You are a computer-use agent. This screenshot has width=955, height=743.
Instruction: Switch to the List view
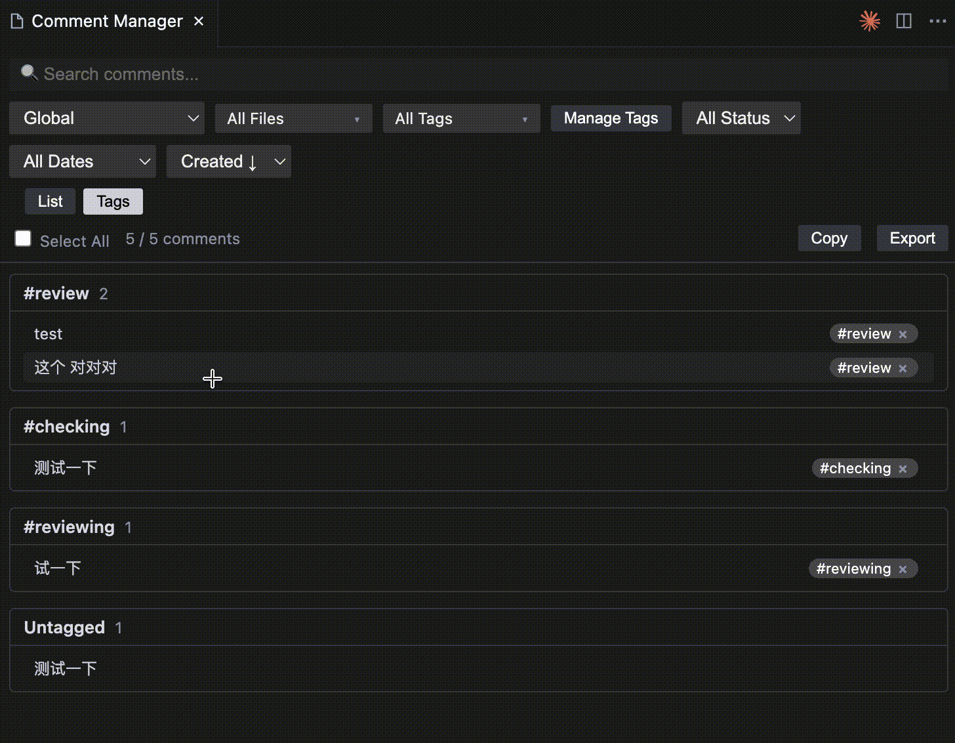tap(50, 202)
